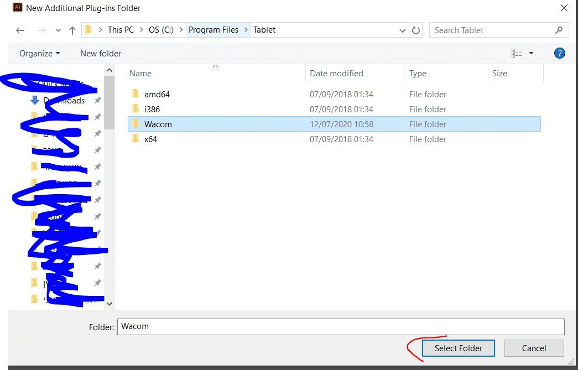Expand chevron after Program Files breadcrumb
This screenshot has height=370, width=578.
pos(246,30)
